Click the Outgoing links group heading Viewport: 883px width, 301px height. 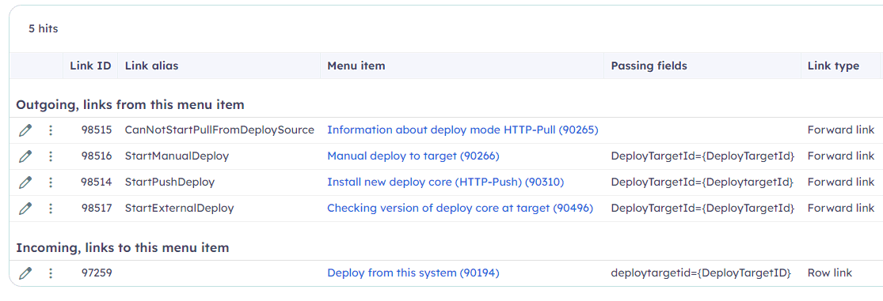click(130, 105)
